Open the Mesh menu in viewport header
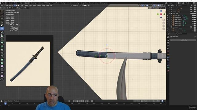197x110 pixels. (34, 5)
